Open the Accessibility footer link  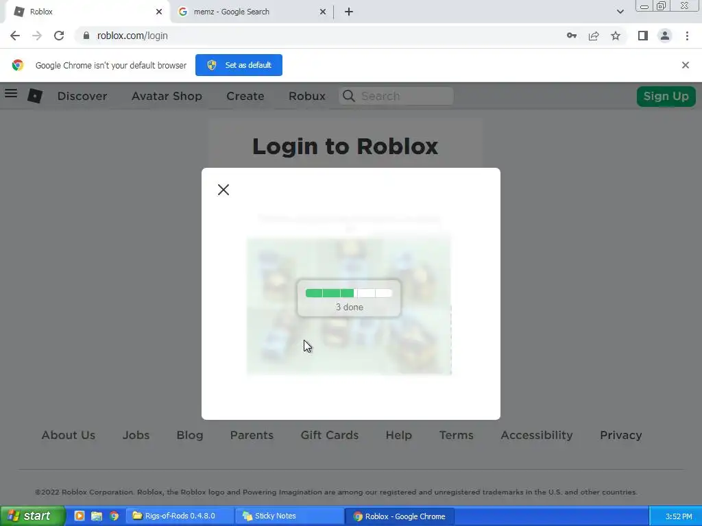click(537, 435)
